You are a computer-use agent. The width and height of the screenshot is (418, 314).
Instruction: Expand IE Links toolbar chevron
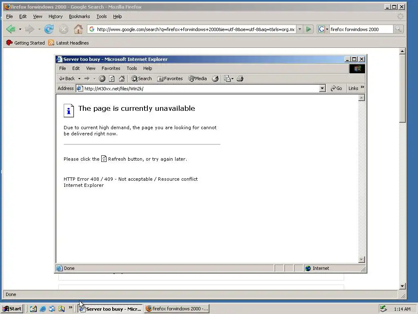362,87
